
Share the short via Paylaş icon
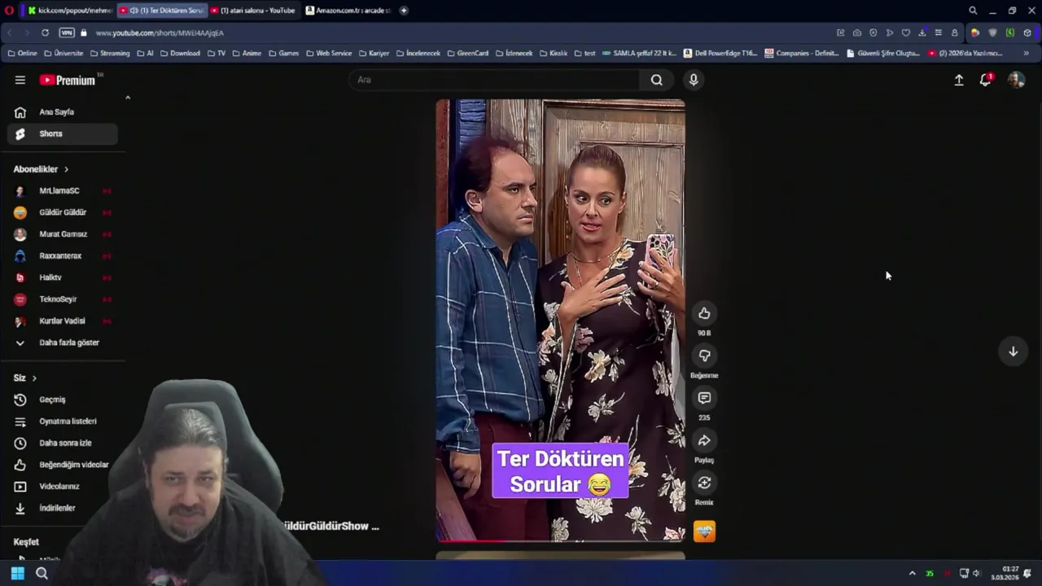coord(704,440)
